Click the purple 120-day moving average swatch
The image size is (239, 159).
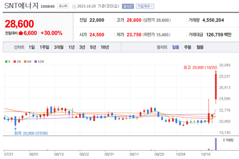point(36,62)
